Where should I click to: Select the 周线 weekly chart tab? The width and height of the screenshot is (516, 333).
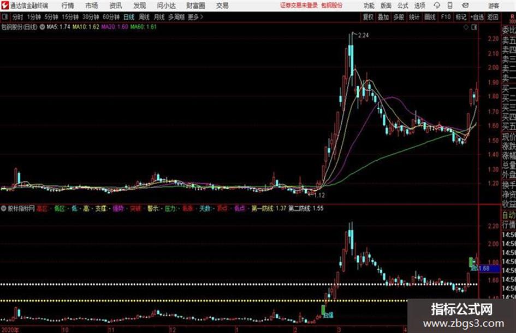click(x=144, y=17)
